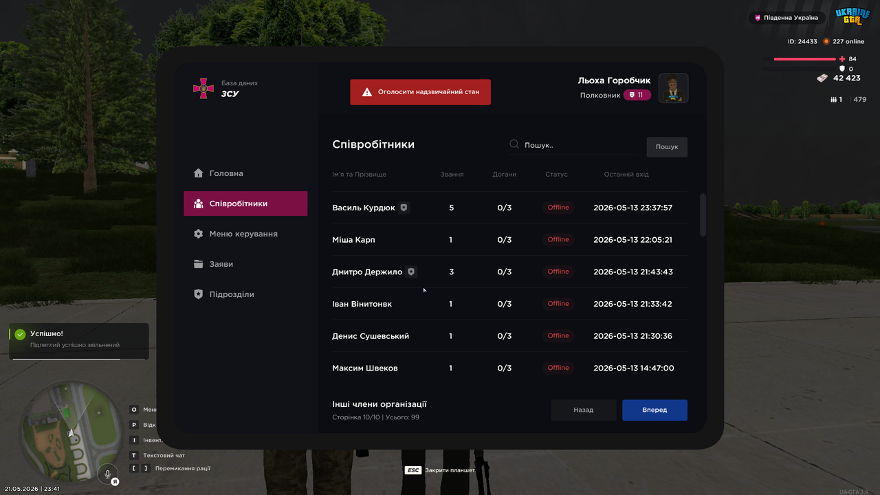
Task: Click last login 2026-05-13 21:30:36
Action: (632, 336)
